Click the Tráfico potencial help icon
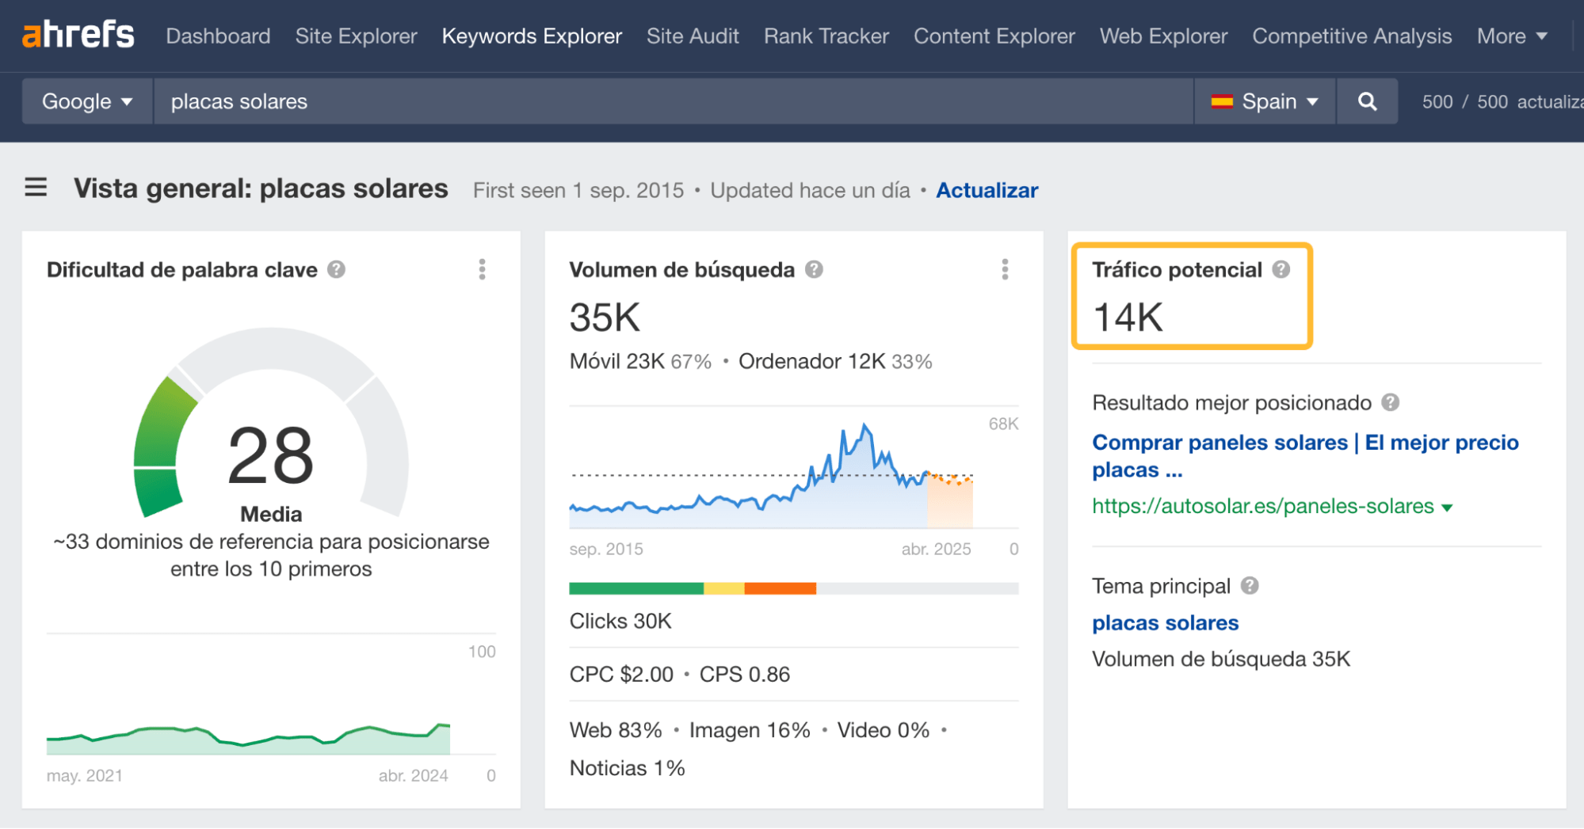The height and width of the screenshot is (829, 1584). (x=1281, y=268)
